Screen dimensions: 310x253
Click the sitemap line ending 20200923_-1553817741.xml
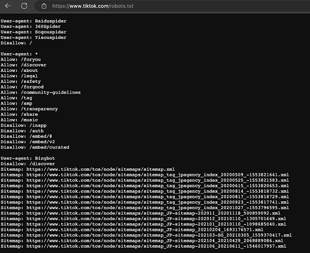145,202
